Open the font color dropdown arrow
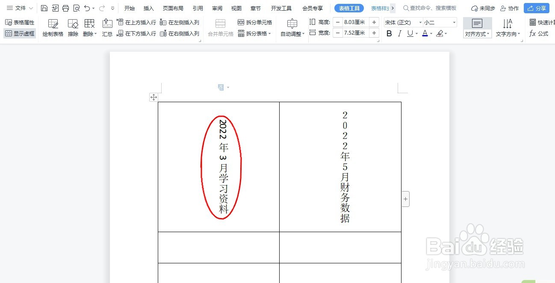555x283 pixels. (431, 33)
